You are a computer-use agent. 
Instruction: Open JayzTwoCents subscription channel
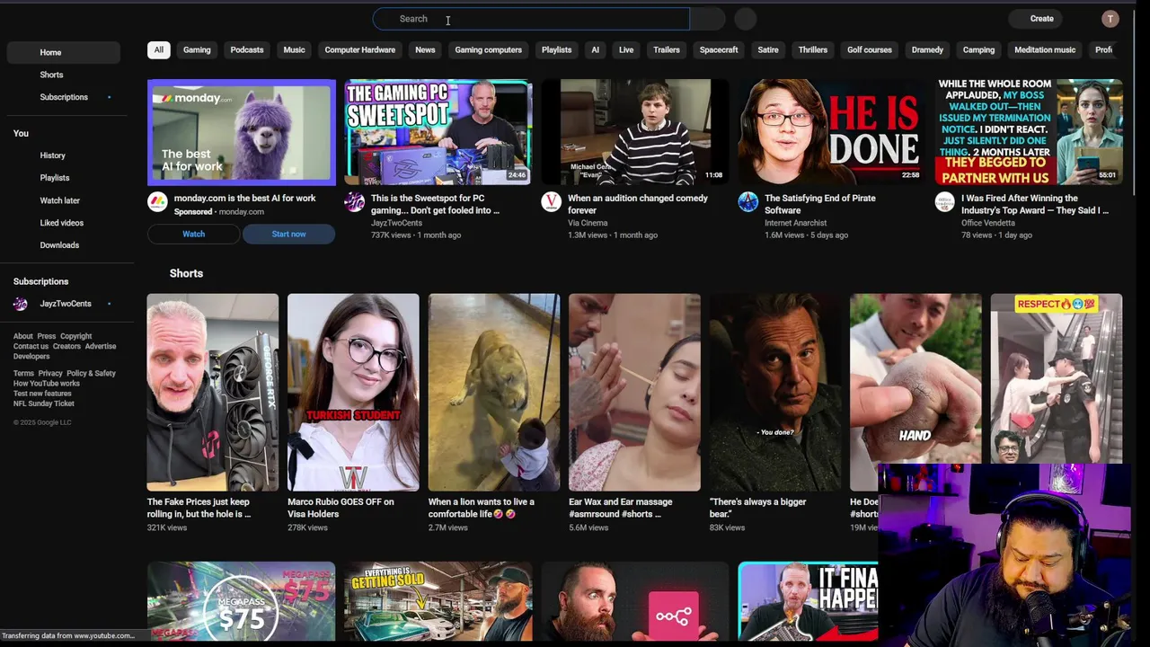pos(63,304)
